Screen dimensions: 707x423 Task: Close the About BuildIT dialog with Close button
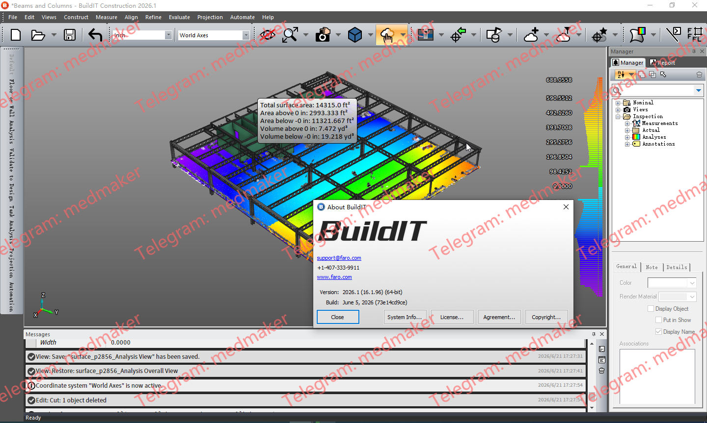coord(338,317)
